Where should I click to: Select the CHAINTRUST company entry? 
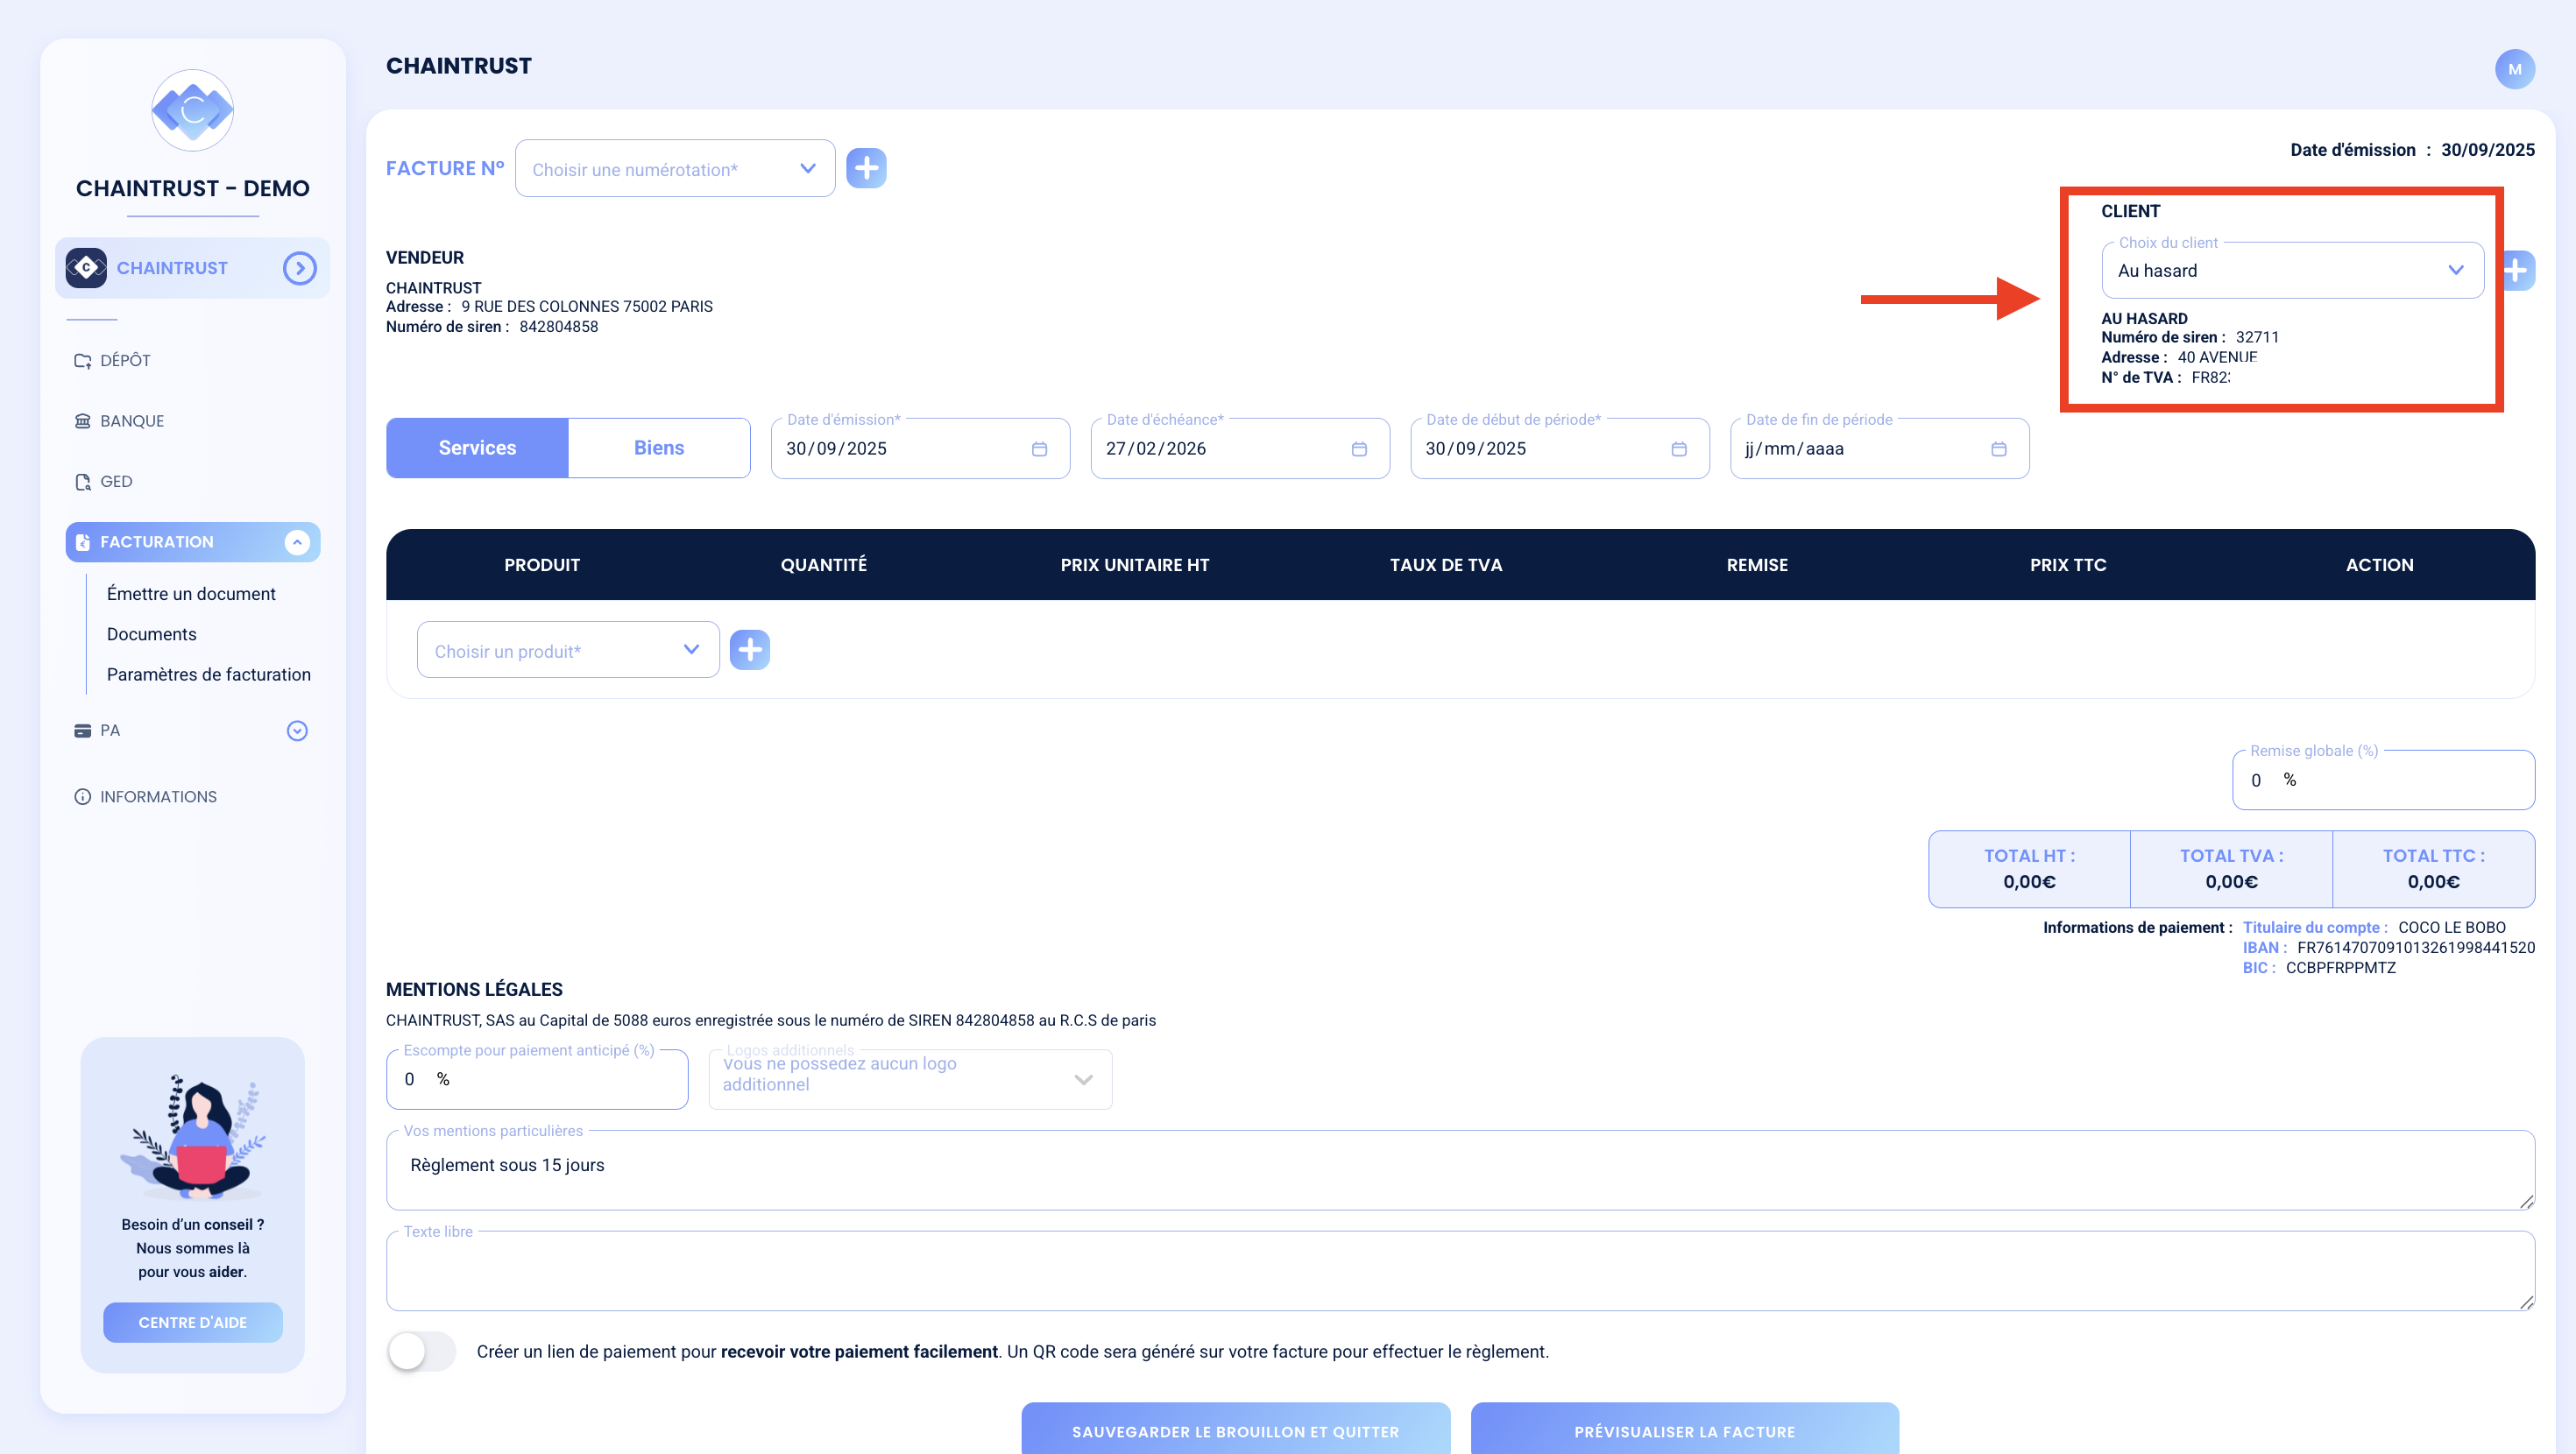click(192, 268)
